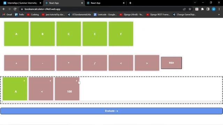The width and height of the screenshot is (223, 125).
Task: Go back to previous page
Action: [4, 9]
